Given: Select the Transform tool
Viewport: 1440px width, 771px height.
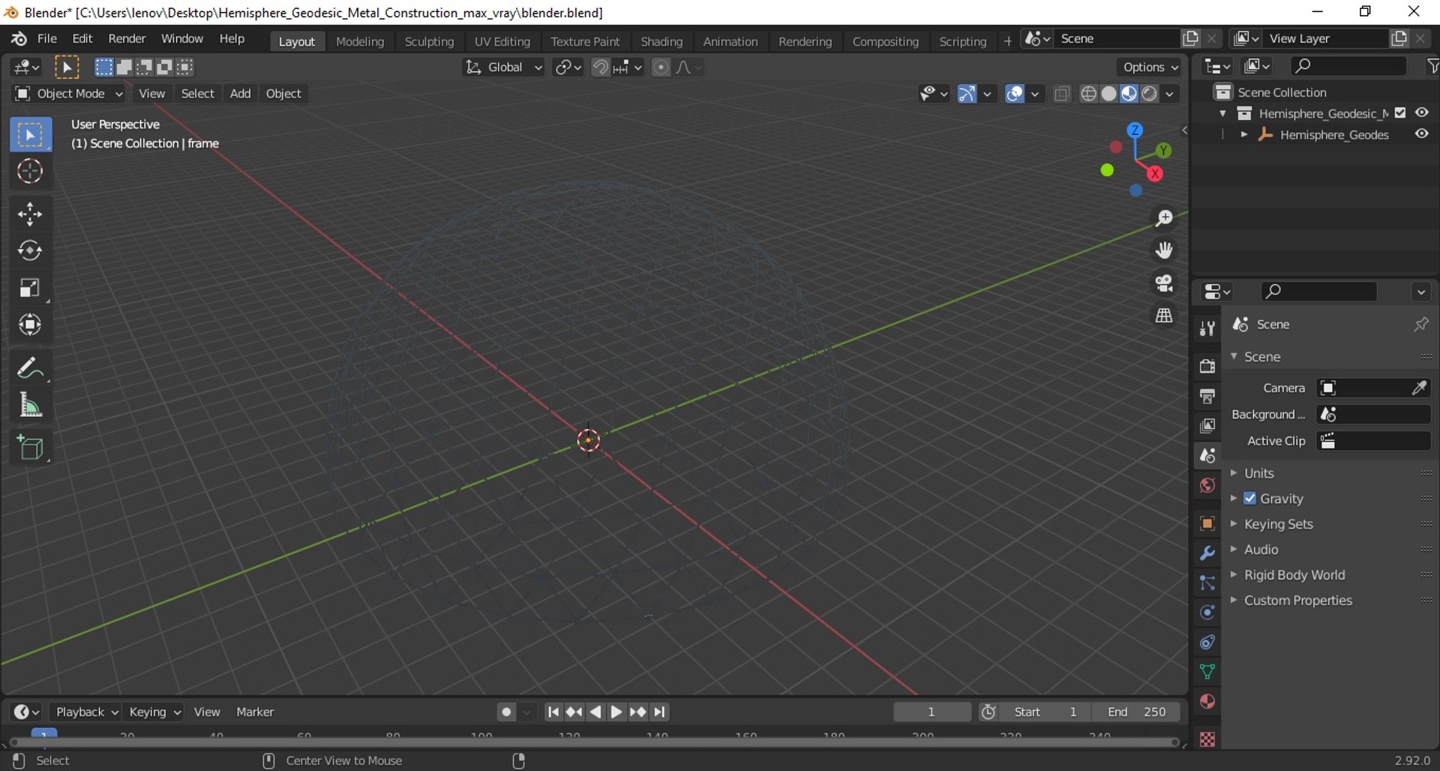Looking at the screenshot, I should (30, 325).
